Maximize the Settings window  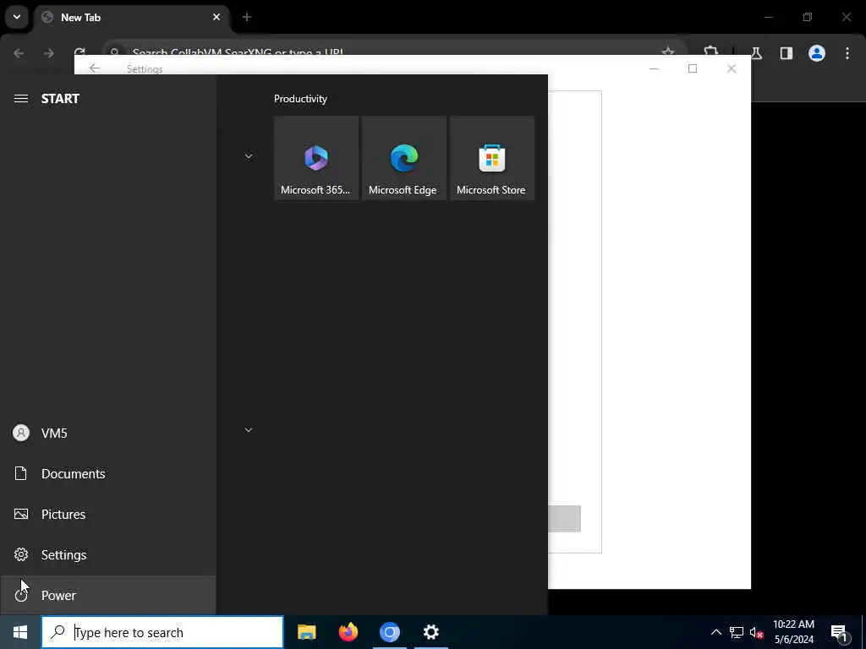pyautogui.click(x=693, y=68)
